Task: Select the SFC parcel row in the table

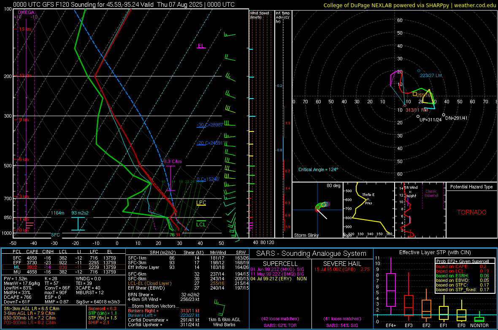Action: [x=64, y=258]
